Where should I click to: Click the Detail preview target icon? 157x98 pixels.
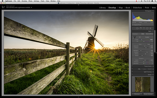(x=133, y=78)
